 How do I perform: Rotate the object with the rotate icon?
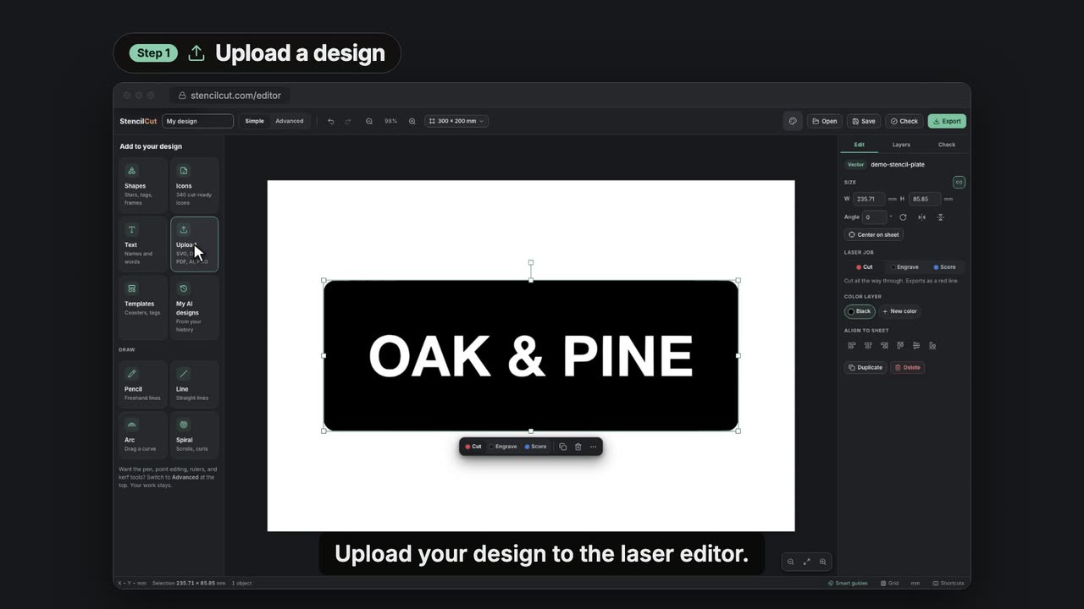pos(903,217)
